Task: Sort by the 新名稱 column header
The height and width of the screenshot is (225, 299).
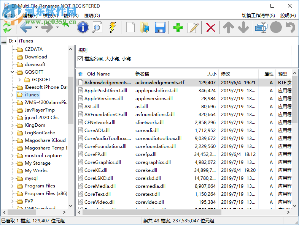Action: pos(161,74)
